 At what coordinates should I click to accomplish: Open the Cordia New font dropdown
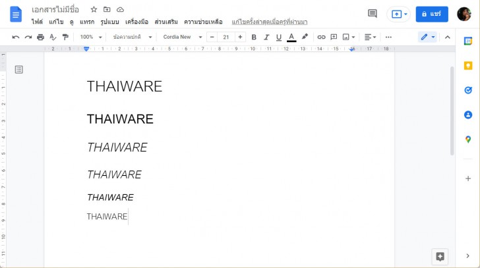[183, 37]
